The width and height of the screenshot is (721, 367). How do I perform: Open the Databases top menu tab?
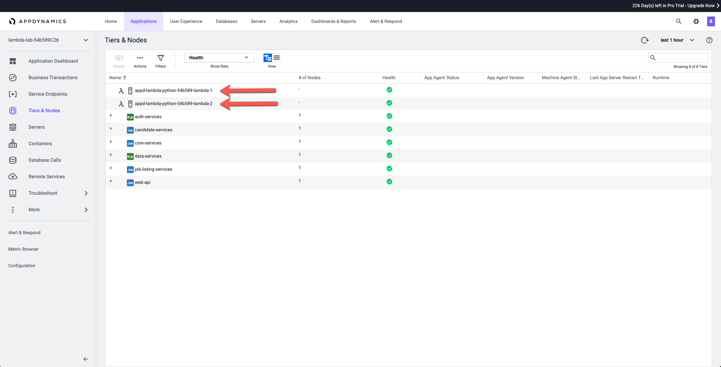coord(226,21)
